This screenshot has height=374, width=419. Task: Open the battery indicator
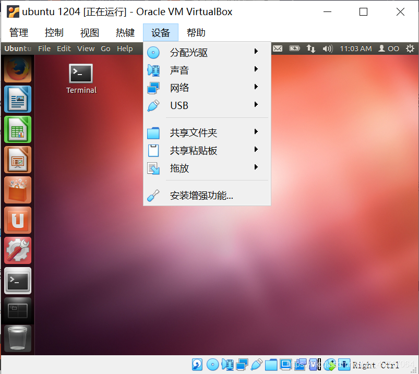pyautogui.click(x=294, y=49)
